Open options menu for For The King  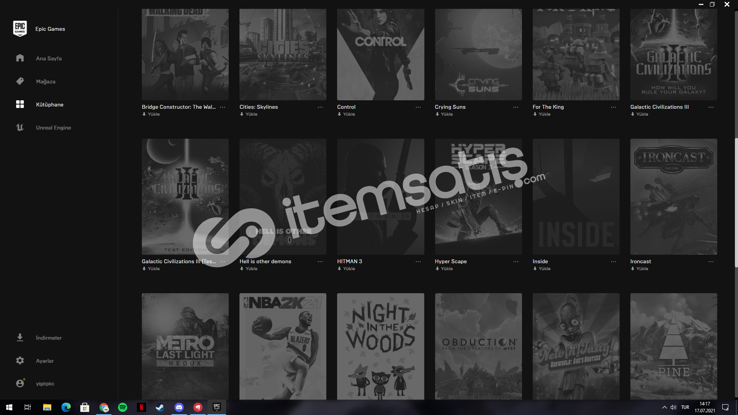[613, 107]
